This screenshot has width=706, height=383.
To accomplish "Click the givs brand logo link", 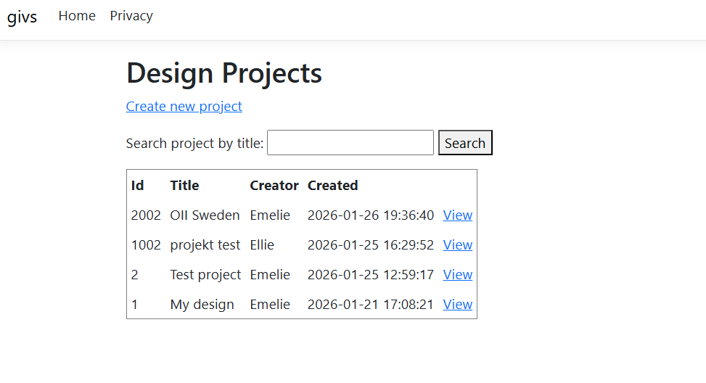I will click(x=22, y=17).
